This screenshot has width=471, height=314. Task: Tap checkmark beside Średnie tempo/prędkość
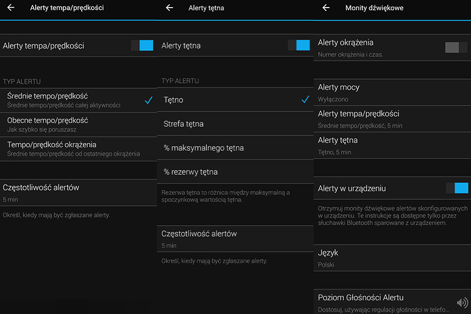[x=149, y=100]
